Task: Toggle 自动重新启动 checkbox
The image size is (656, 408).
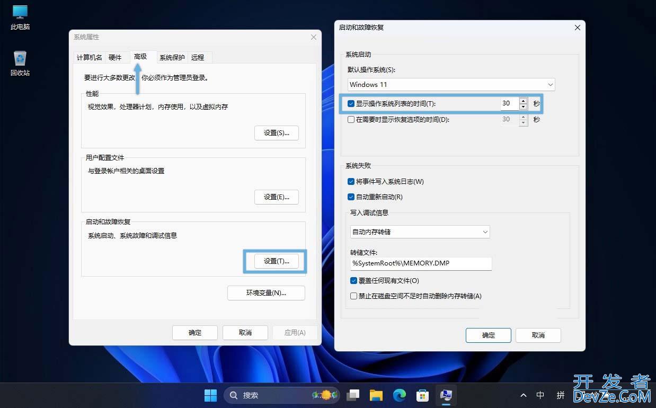Action: pyautogui.click(x=351, y=197)
